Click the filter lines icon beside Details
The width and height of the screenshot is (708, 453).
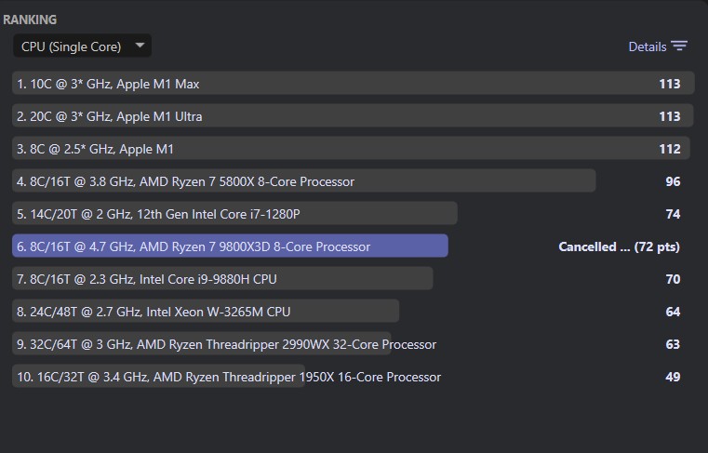[679, 47]
